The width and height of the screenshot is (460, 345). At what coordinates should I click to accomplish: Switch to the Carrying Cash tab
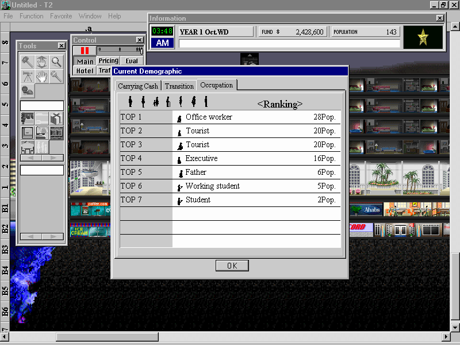click(x=138, y=86)
